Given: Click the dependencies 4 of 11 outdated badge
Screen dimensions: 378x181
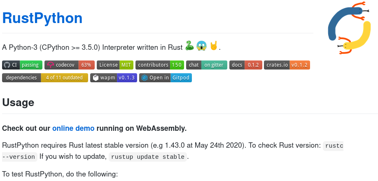Looking at the screenshot, I should (x=45, y=78).
